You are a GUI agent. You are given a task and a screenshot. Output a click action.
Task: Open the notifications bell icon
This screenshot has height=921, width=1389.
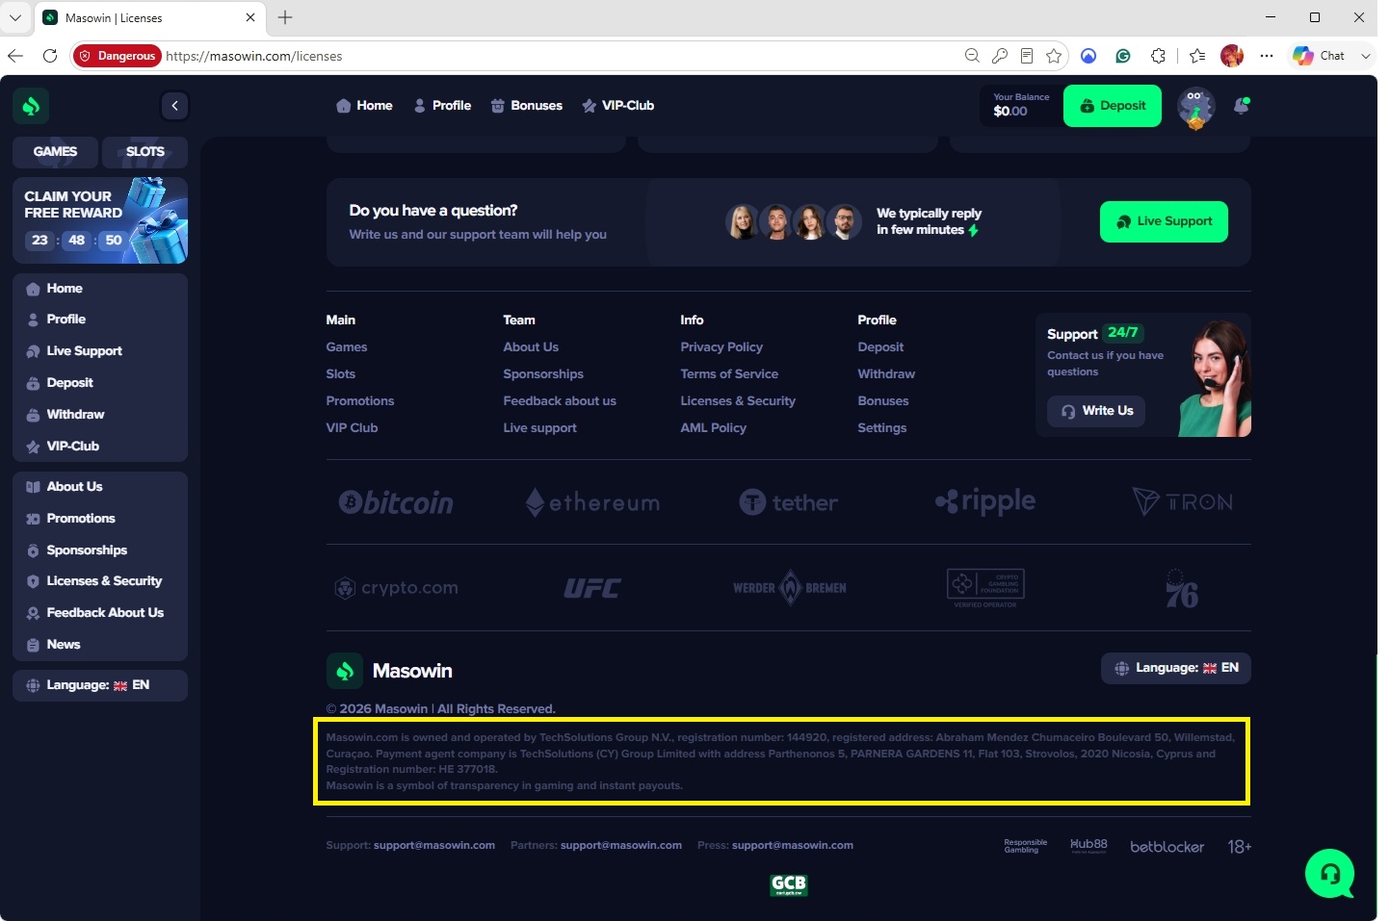pyautogui.click(x=1242, y=106)
